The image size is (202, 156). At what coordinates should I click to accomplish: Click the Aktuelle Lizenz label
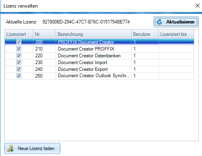(21, 22)
